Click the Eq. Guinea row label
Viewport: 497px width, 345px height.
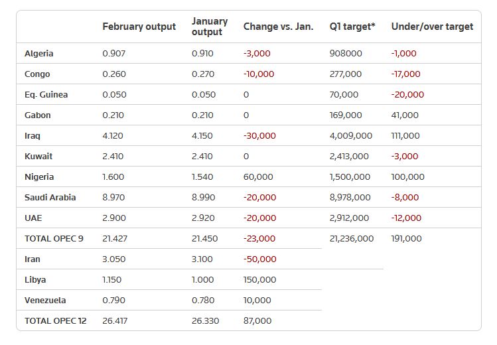click(46, 94)
